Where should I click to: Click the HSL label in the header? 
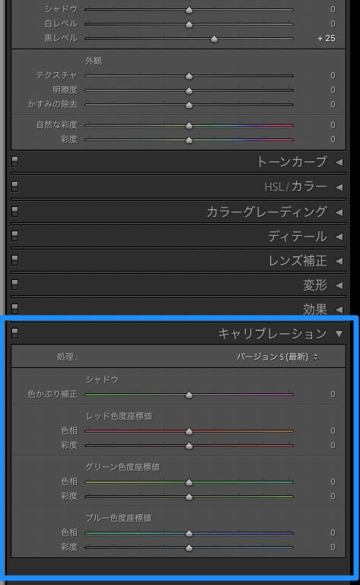tap(274, 187)
